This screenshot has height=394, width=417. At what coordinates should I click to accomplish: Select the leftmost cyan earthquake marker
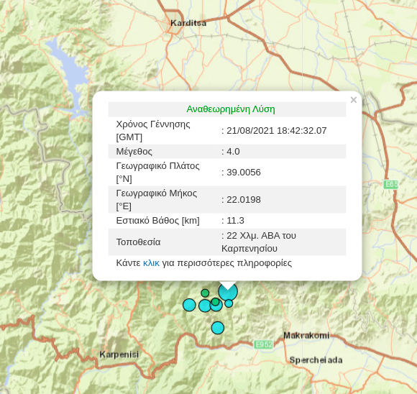189,305
